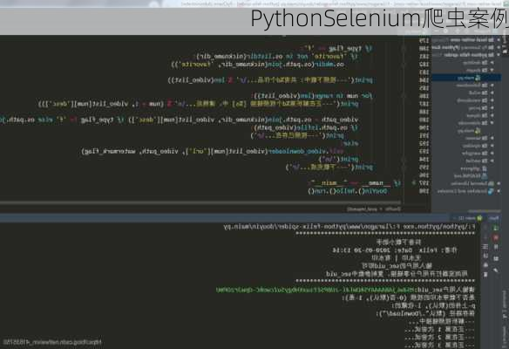Click the editor horizontal scrollbar

[201, 203]
